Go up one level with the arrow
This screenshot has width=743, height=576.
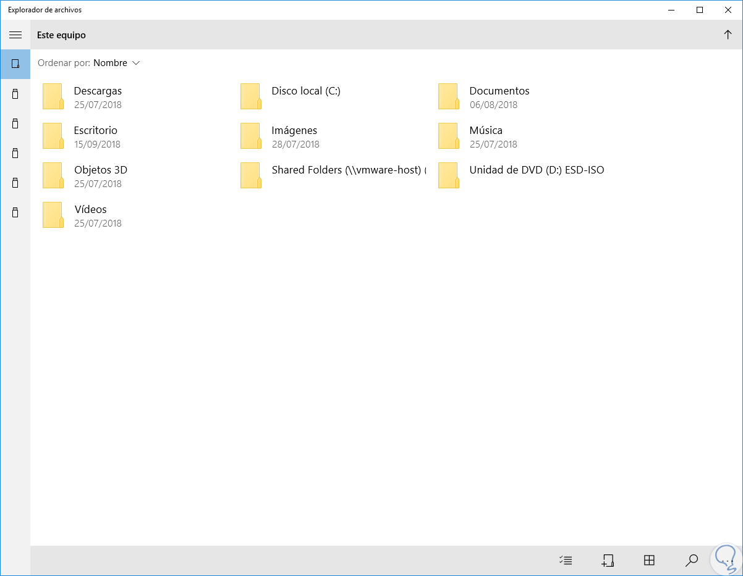click(x=728, y=35)
